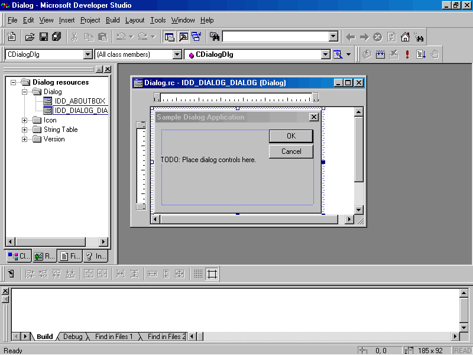
Task: Click the Undo arrow icon
Action: point(121,37)
